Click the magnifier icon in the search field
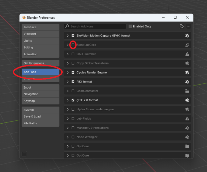 (67, 26)
